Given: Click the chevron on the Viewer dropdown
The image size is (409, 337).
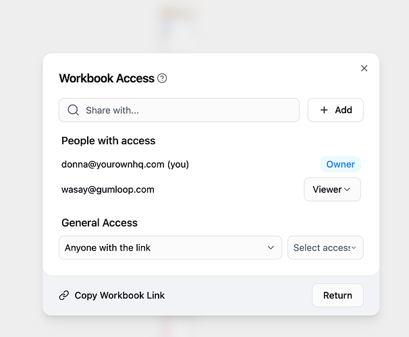Looking at the screenshot, I should 348,189.
